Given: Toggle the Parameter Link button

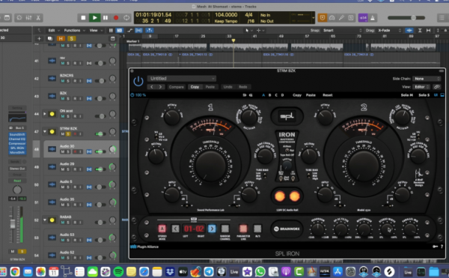Looking at the screenshot, I should click(x=243, y=229).
